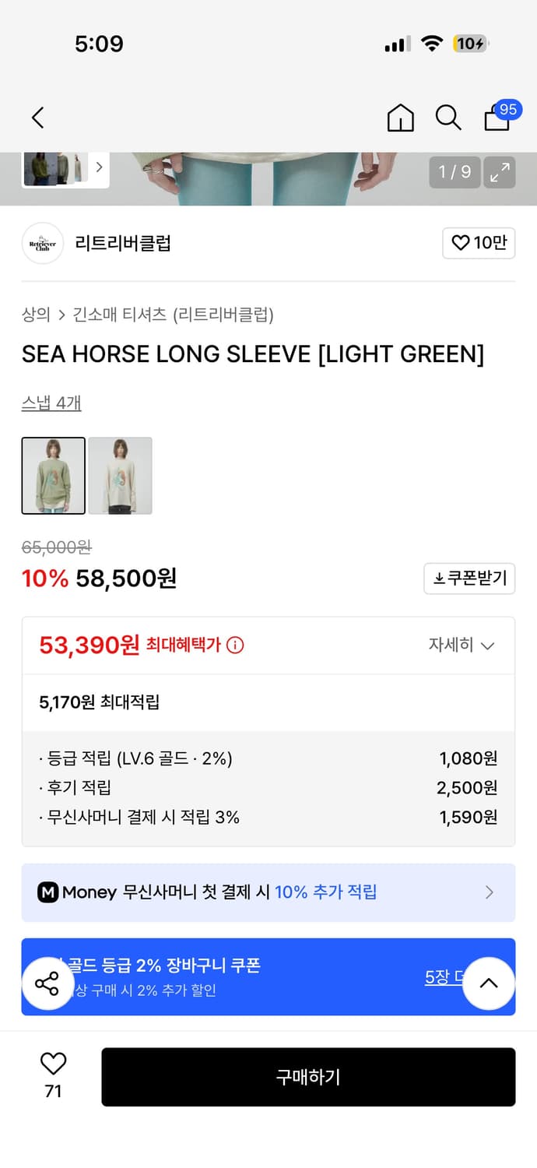Tap the scroll-to-top chevron button
The image size is (537, 1168).
[x=489, y=983]
